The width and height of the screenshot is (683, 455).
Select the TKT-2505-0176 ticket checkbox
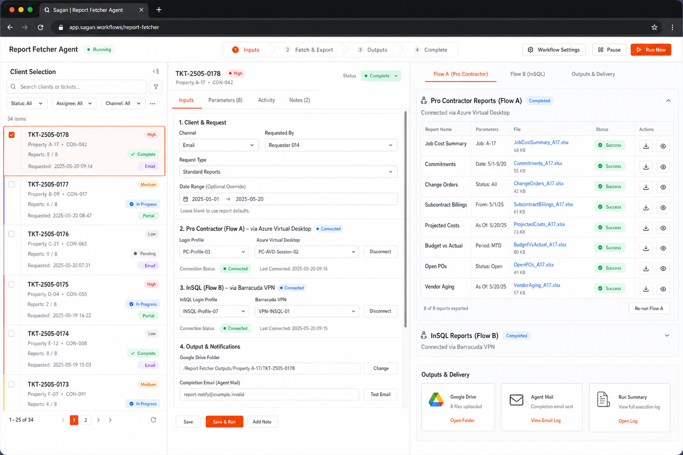tap(12, 234)
